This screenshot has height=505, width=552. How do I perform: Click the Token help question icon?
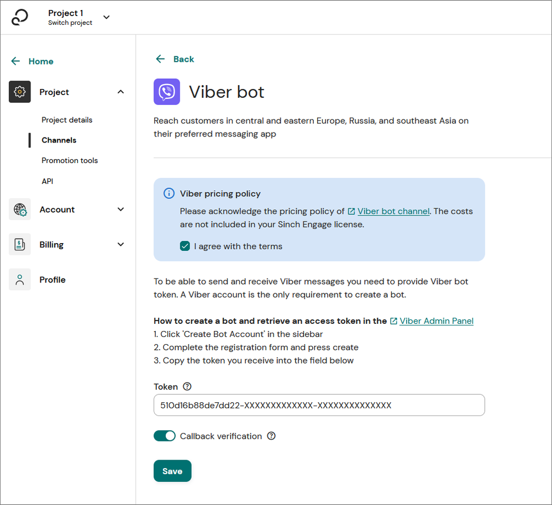click(187, 386)
